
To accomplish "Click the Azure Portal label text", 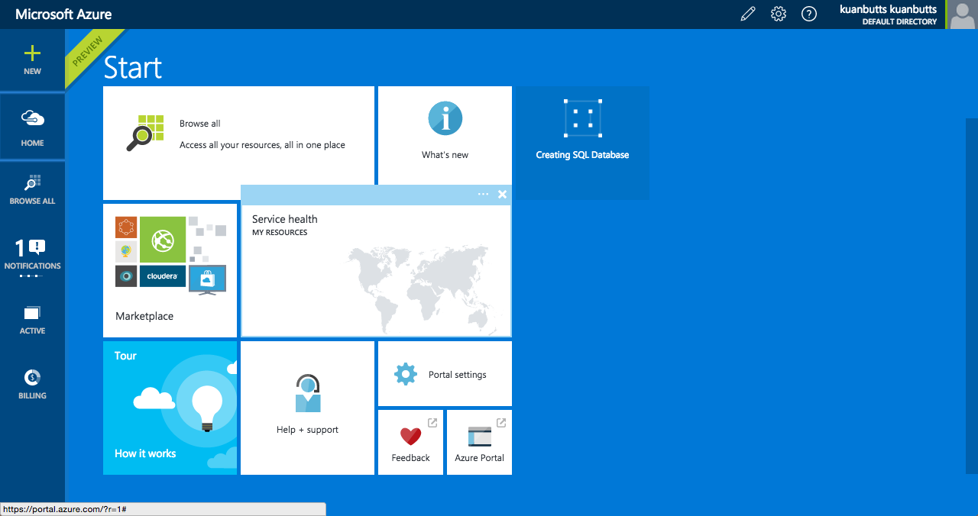I will [x=479, y=458].
